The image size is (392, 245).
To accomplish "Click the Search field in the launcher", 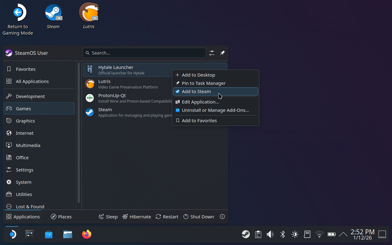I will (x=144, y=53).
